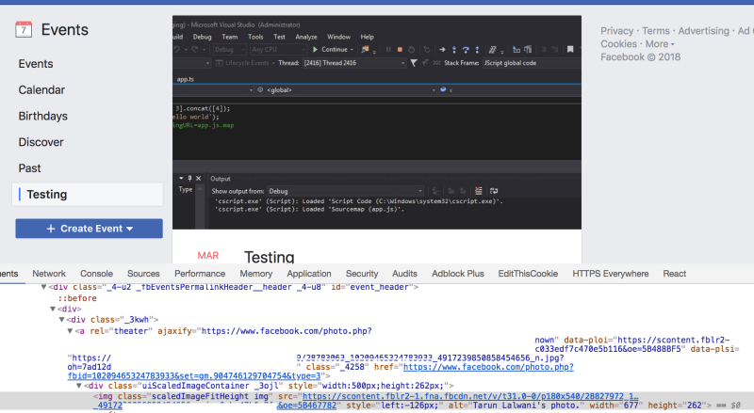Click the red Stop debugging icon in Visual Studio image
Image resolution: width=754 pixels, height=413 pixels.
(400, 50)
